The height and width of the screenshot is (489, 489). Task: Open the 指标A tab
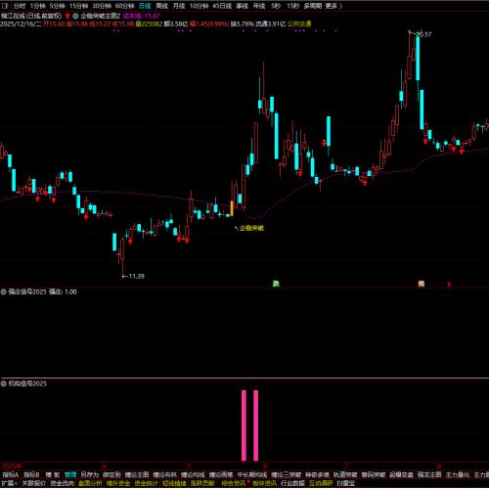click(x=11, y=474)
